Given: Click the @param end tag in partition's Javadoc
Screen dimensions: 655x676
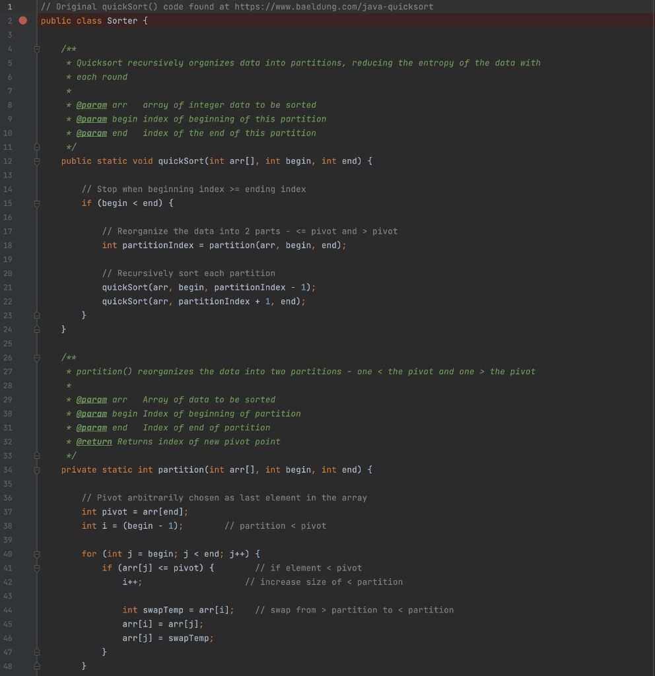Looking at the screenshot, I should (92, 427).
